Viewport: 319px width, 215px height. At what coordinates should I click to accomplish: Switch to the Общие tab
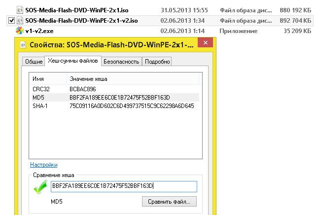tap(34, 62)
